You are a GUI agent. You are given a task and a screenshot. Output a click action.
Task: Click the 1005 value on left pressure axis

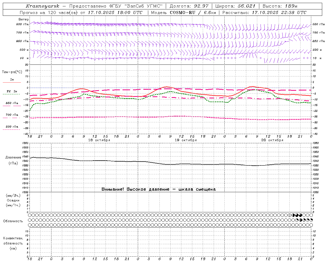point(25,192)
